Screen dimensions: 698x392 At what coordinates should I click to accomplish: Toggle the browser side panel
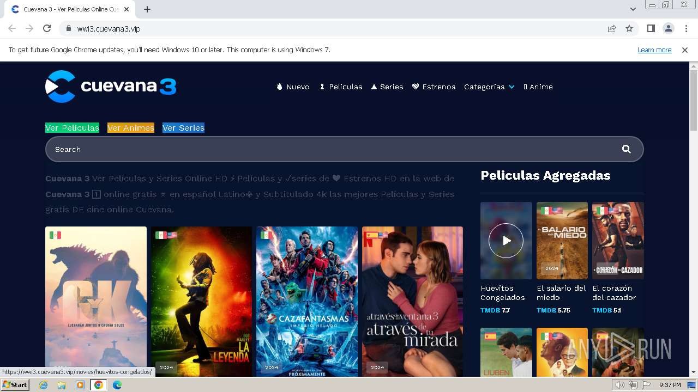[651, 28]
